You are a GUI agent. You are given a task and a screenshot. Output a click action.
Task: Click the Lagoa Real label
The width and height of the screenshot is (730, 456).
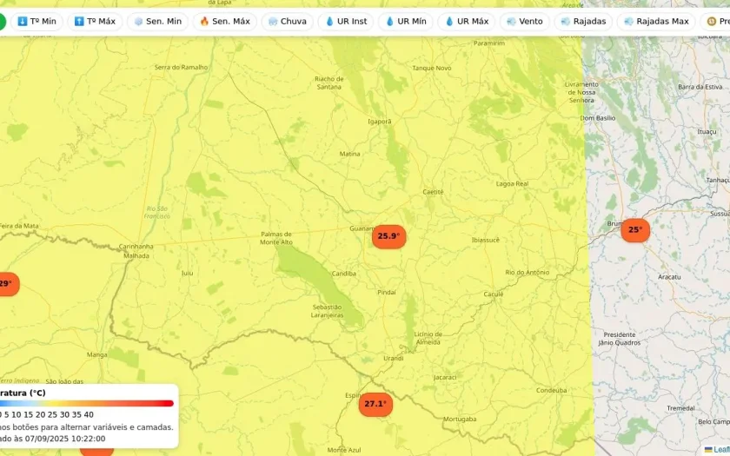point(512,184)
